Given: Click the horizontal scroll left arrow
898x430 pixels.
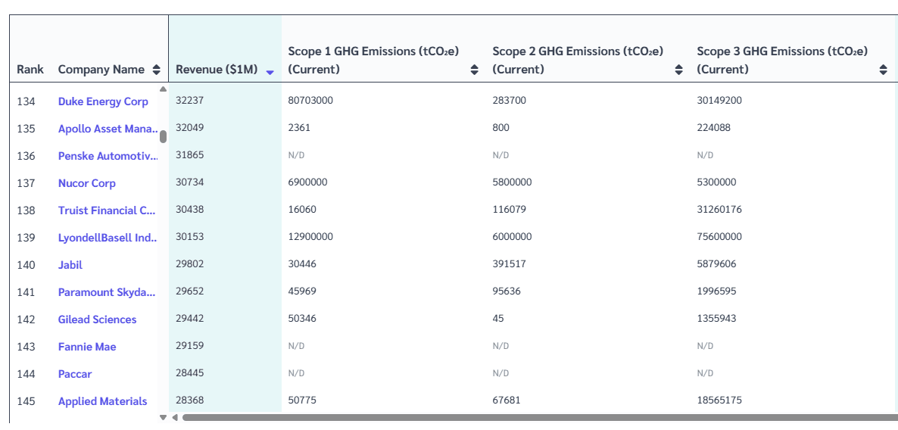Looking at the screenshot, I should [x=175, y=417].
